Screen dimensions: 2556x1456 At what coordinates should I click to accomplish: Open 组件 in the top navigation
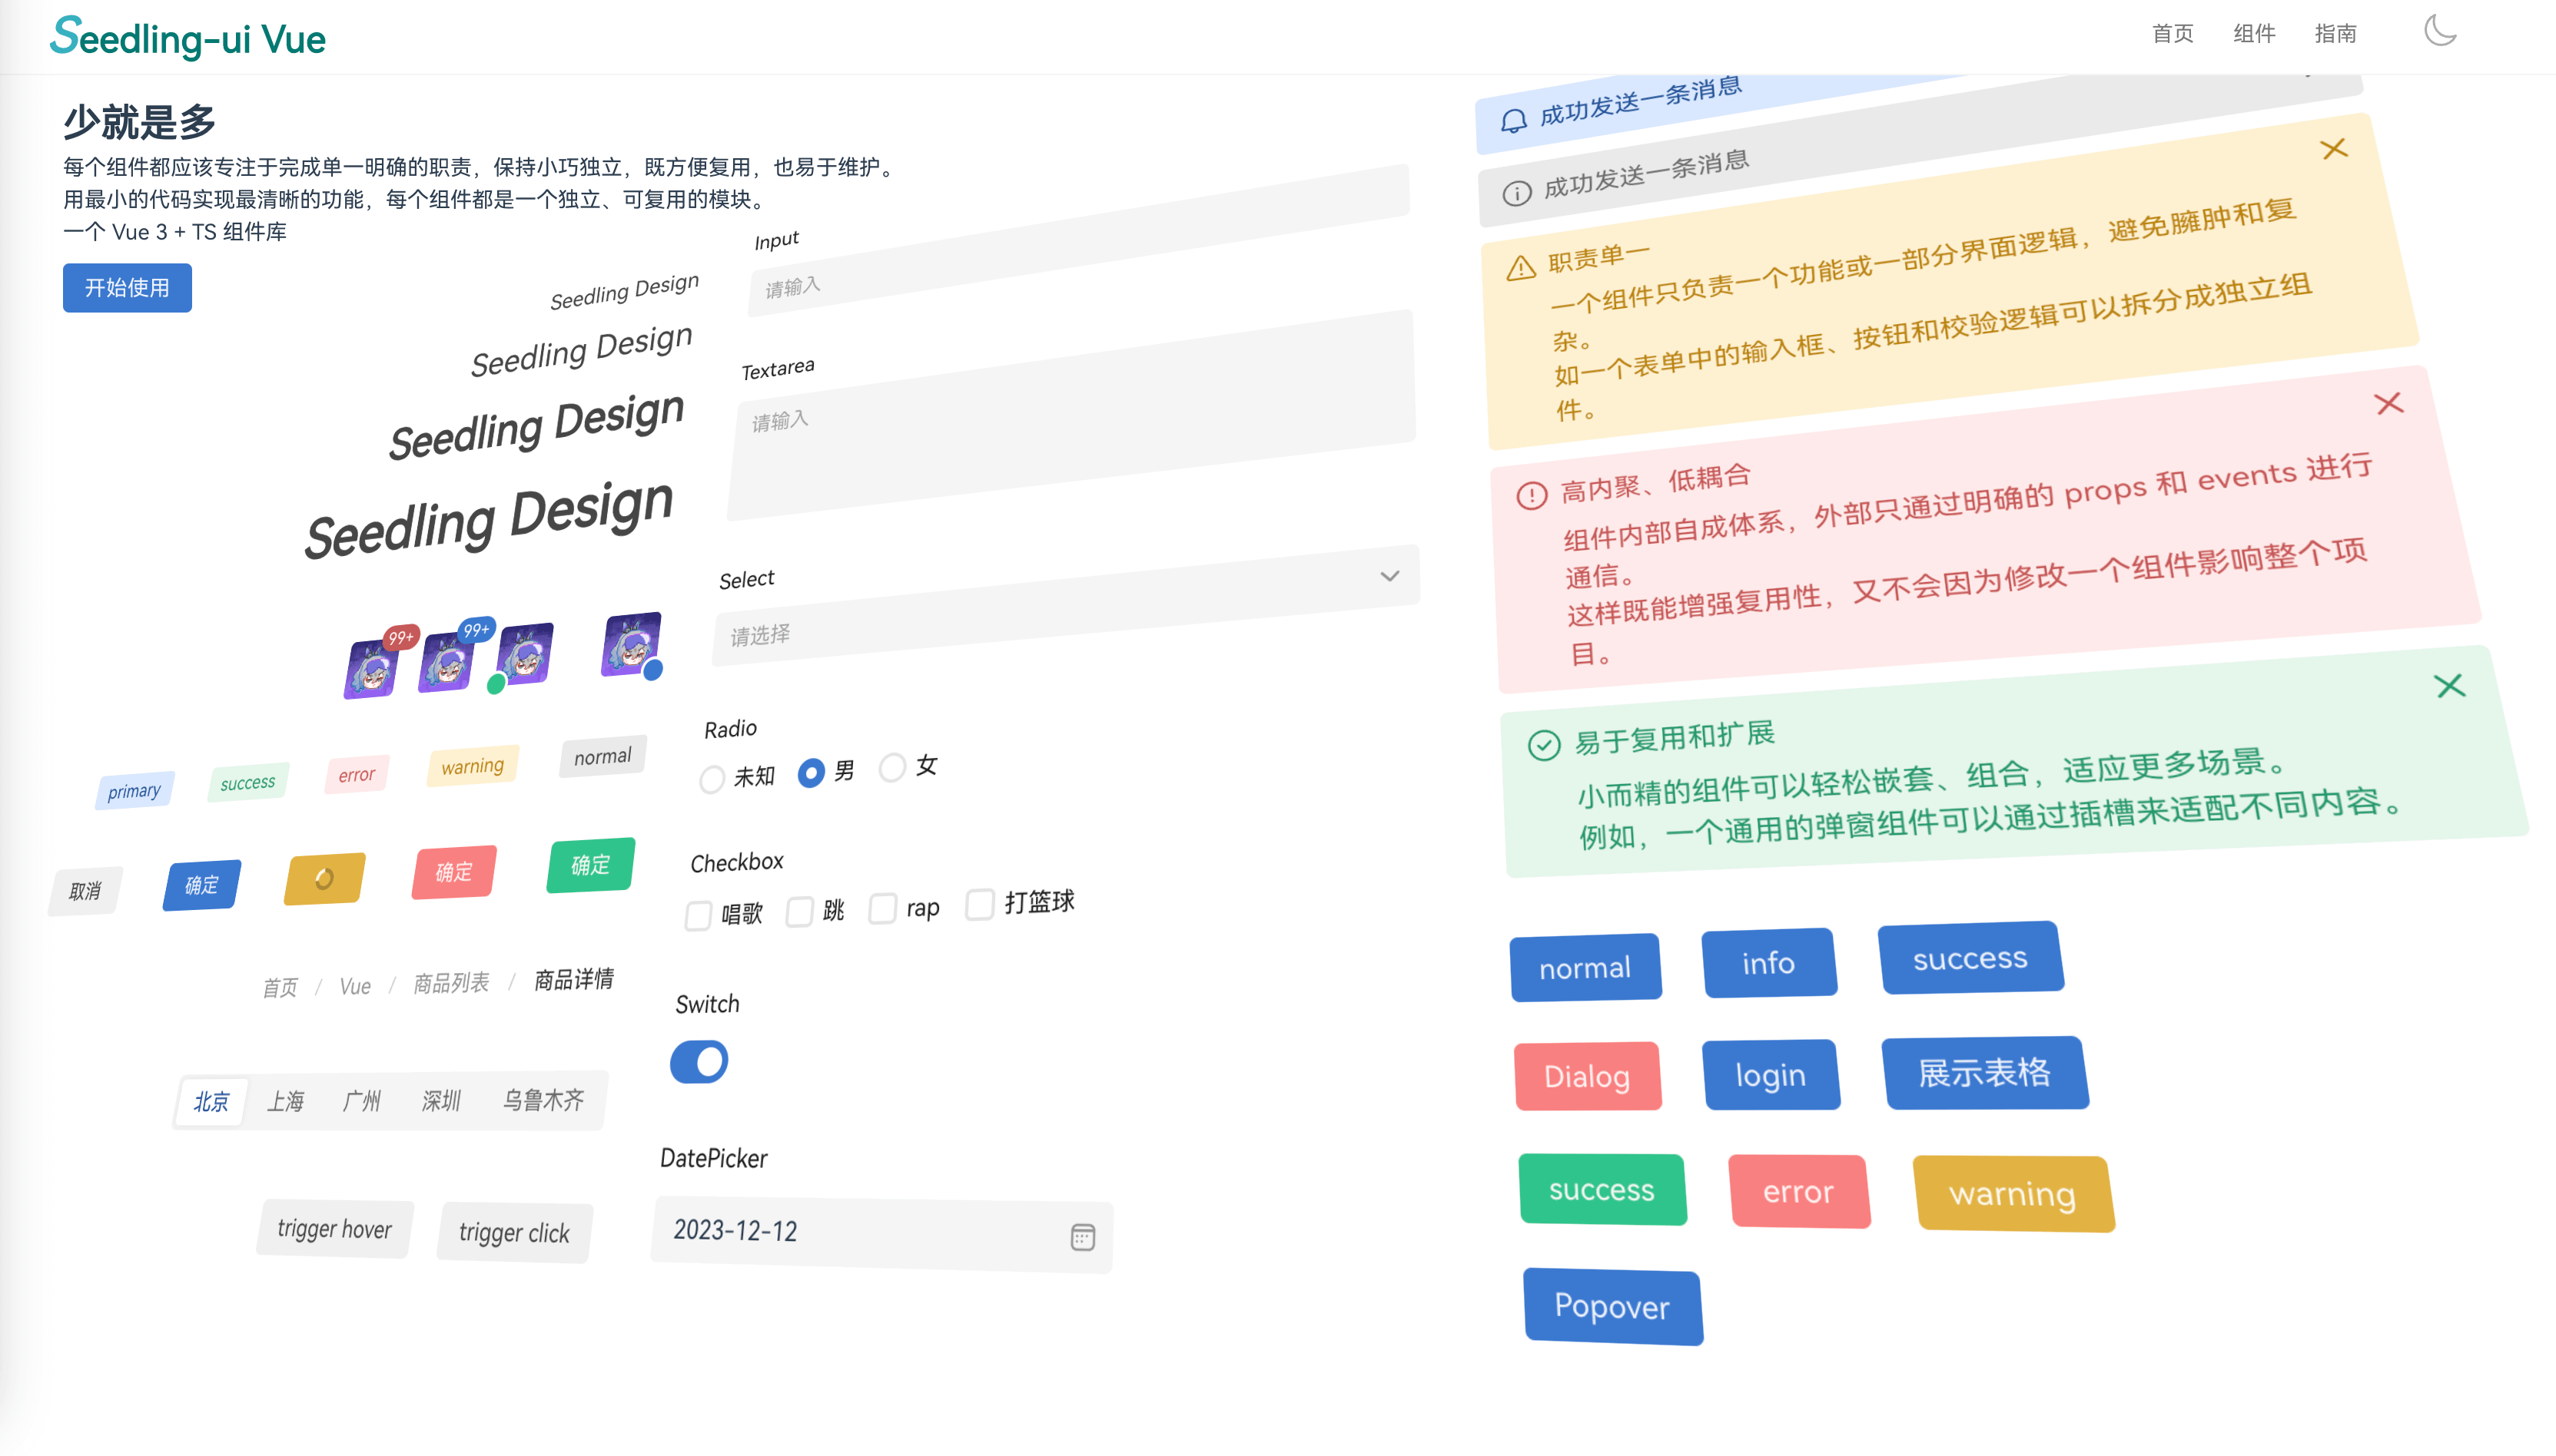click(x=2253, y=34)
